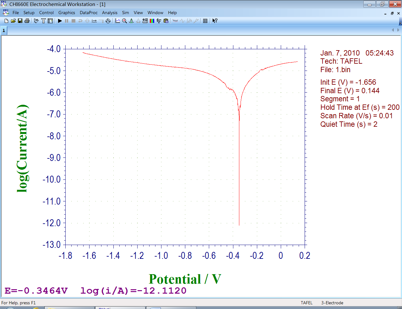The height and width of the screenshot is (309, 402).
Task: Expand the Graphics menu
Action: pyautogui.click(x=67, y=13)
